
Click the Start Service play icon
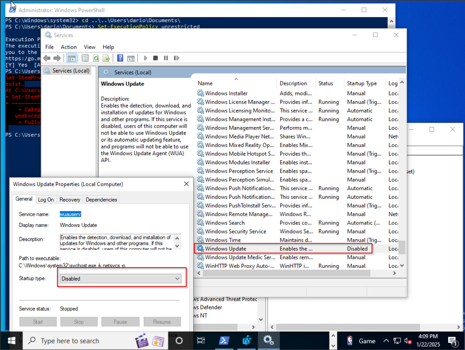click(145, 58)
